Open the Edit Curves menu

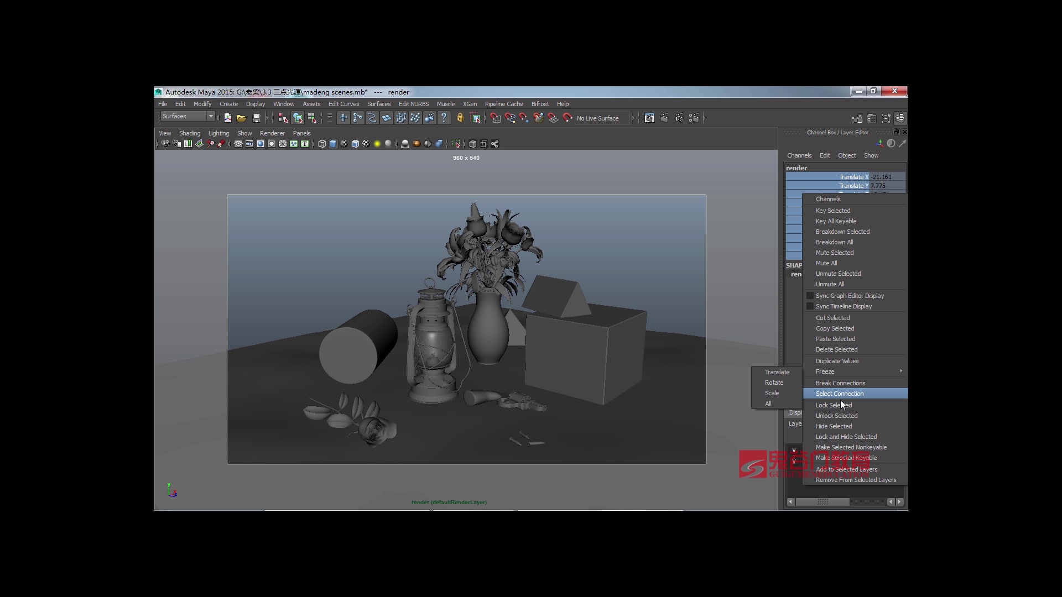click(343, 103)
